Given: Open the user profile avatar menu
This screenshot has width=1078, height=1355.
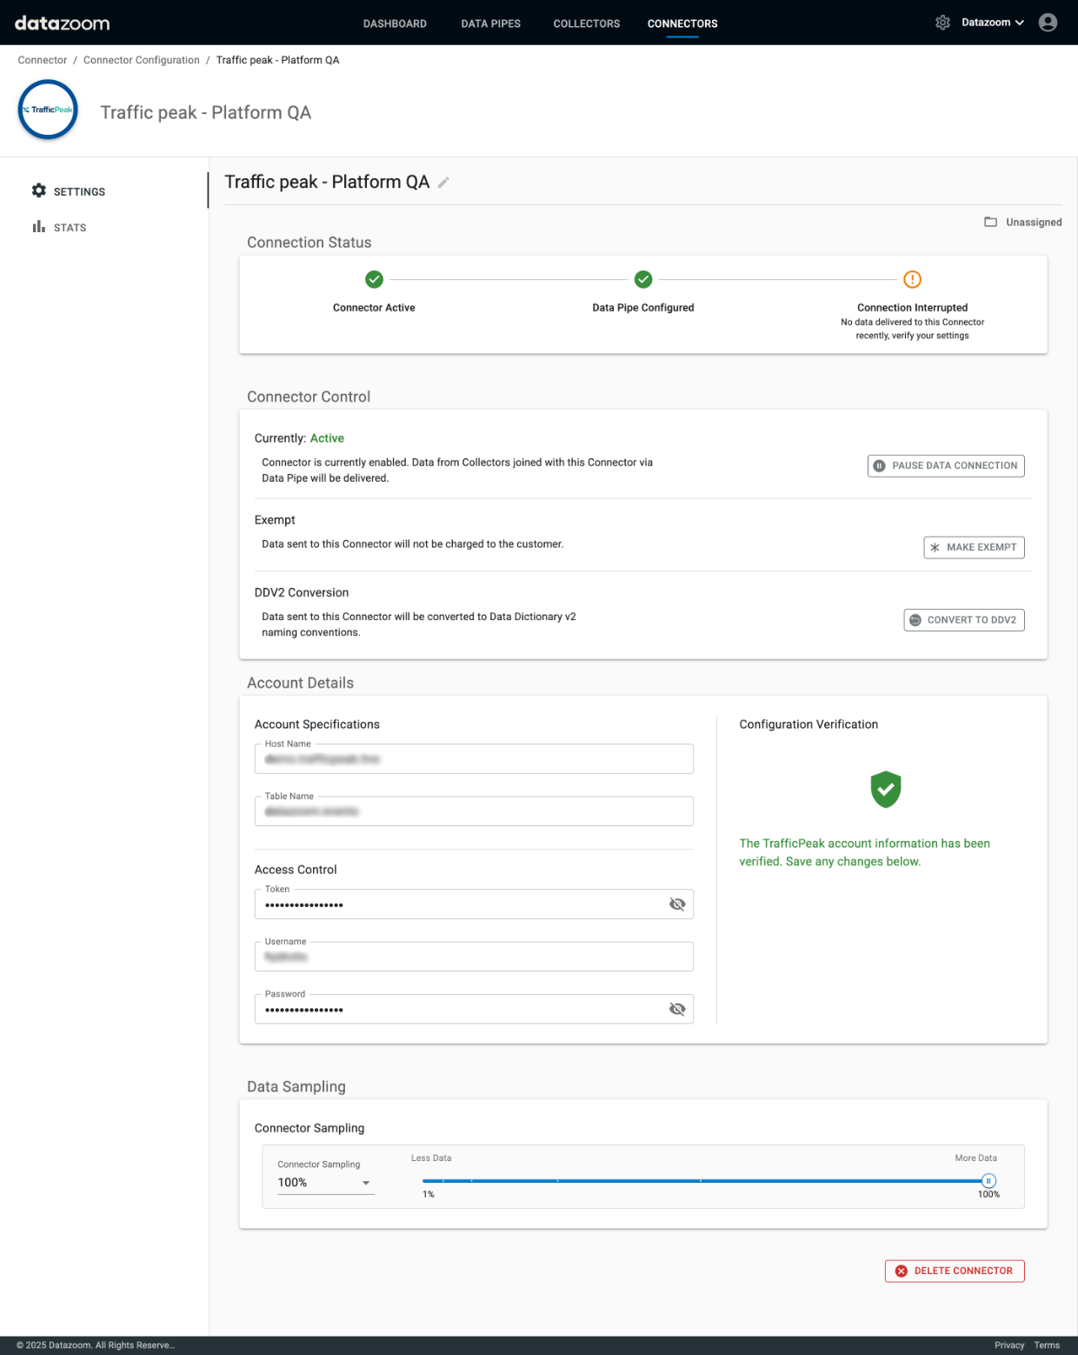Looking at the screenshot, I should click(1048, 23).
